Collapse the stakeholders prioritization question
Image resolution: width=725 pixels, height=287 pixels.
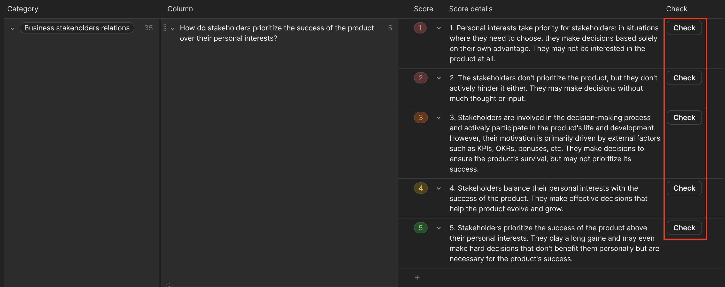coord(173,28)
